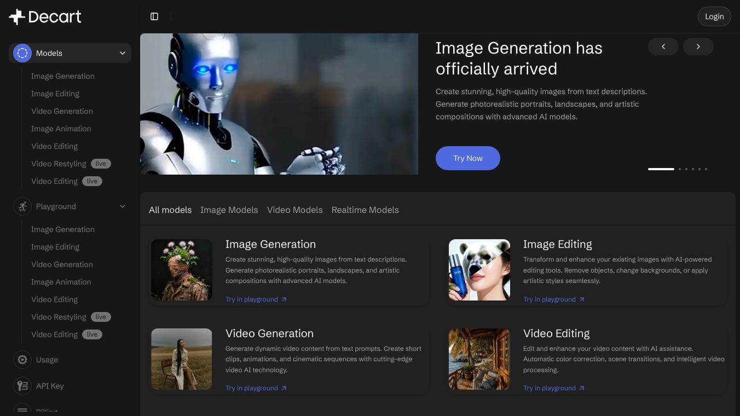Select the active carousel indicator bar

pyautogui.click(x=661, y=169)
